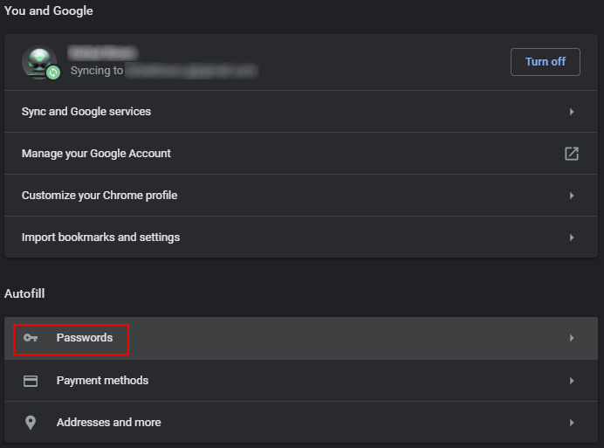Expand the Customize your Chrome profile arrow
Image resolution: width=604 pixels, height=448 pixels.
[x=572, y=196]
